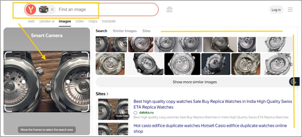Screen dimensions: 302x137
Task: Expand the Sites section heading
Action: pos(102,94)
